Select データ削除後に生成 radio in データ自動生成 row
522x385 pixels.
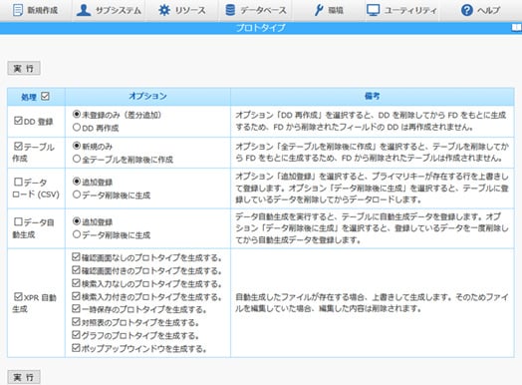pos(77,234)
